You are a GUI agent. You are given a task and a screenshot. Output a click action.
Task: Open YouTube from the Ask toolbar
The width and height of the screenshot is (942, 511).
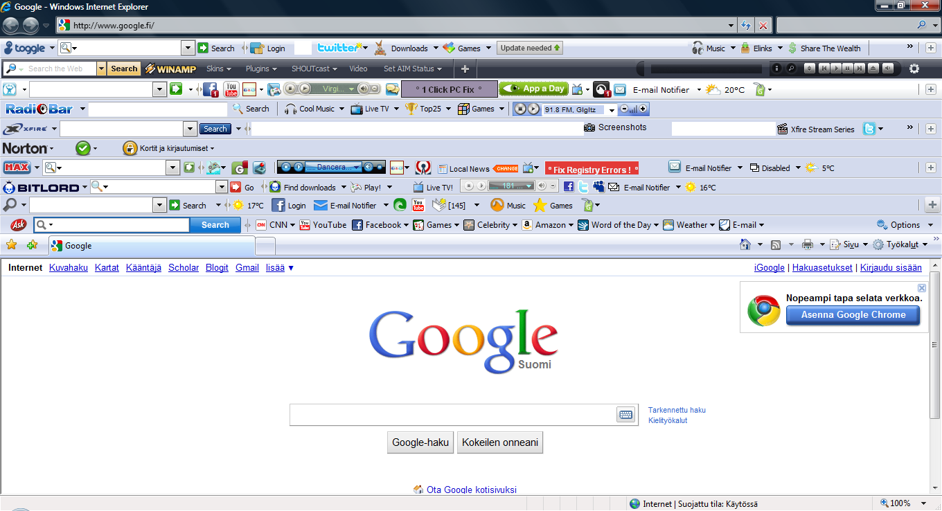[x=323, y=225]
